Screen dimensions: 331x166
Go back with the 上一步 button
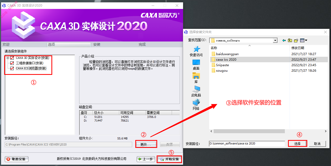coord(146,159)
